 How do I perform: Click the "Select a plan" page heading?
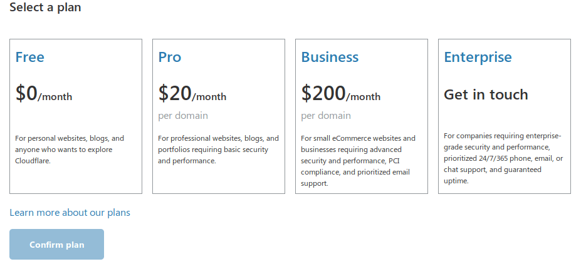click(x=45, y=8)
